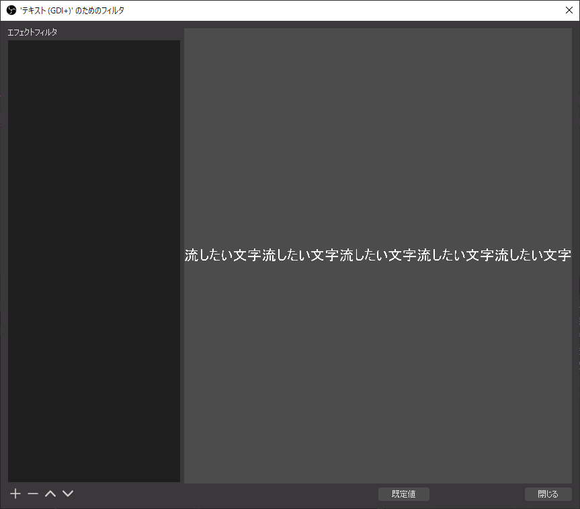
Task: Click the エフェクトフィルタ label
Action: (32, 32)
